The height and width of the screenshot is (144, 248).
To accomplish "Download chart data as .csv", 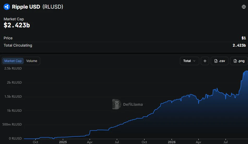I will [220, 61].
